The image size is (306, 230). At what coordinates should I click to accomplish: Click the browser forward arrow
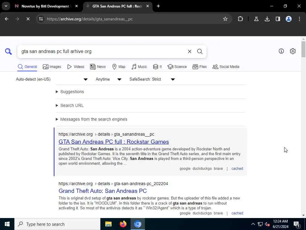coord(17,19)
